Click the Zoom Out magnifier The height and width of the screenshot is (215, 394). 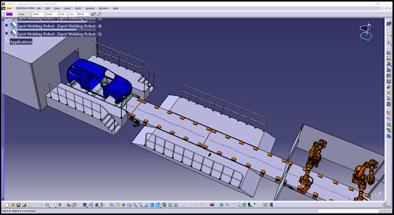coord(140,205)
